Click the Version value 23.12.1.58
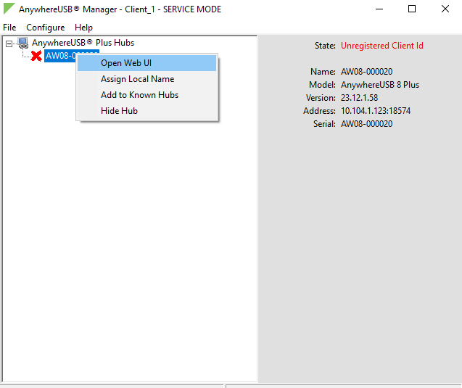Screen dimensions: 462x388 coord(359,98)
